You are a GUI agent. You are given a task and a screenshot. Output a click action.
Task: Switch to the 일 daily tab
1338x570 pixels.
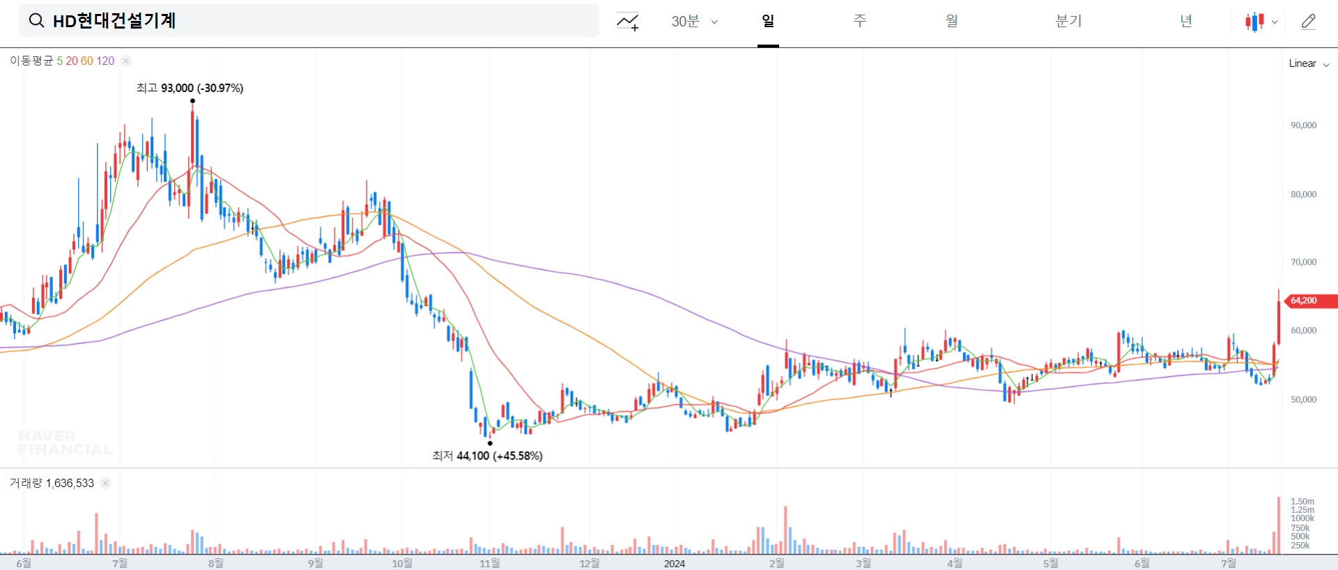coord(768,22)
